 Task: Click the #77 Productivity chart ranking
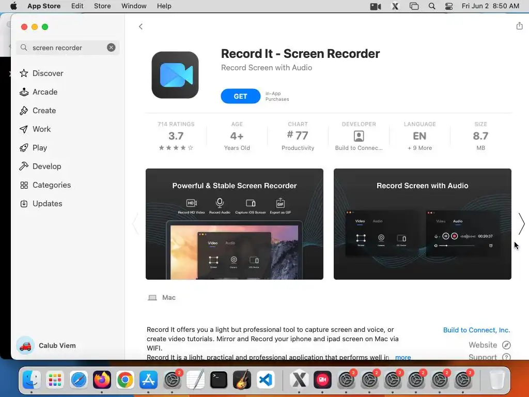pyautogui.click(x=298, y=136)
